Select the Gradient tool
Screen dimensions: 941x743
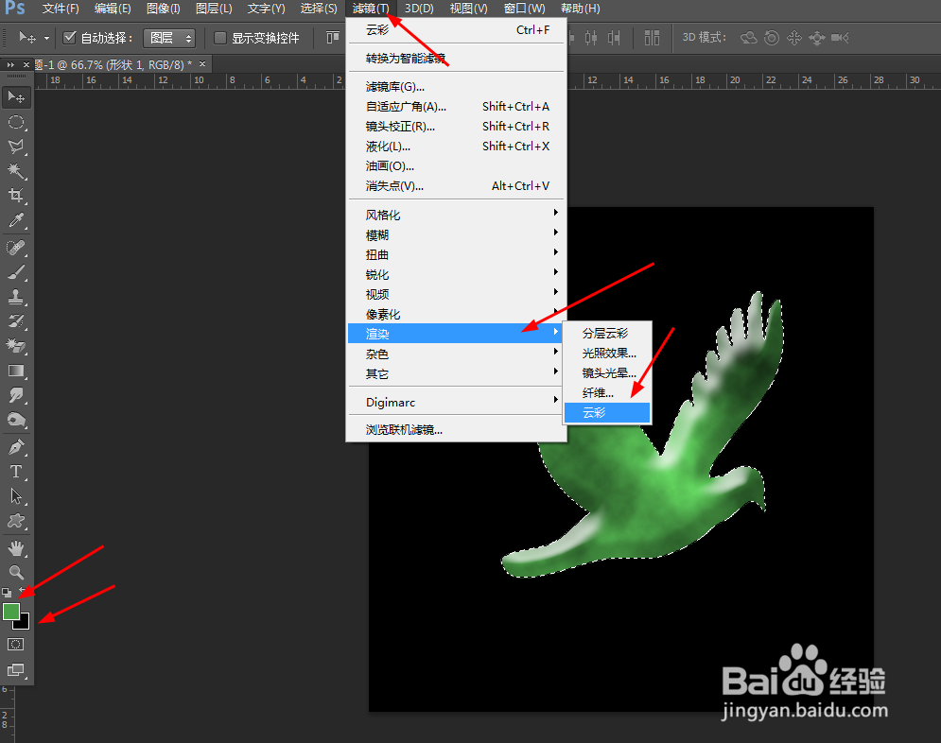[x=16, y=371]
